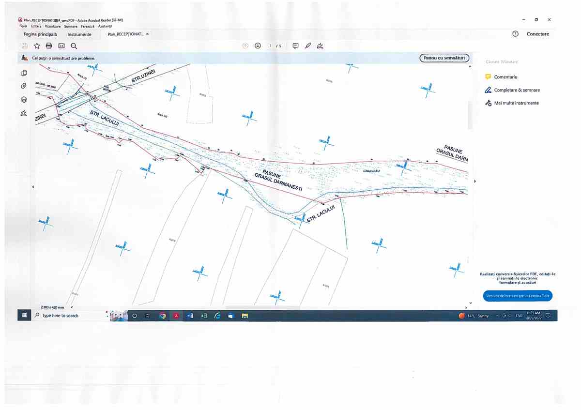Open the Vizualizare menu

click(x=53, y=26)
